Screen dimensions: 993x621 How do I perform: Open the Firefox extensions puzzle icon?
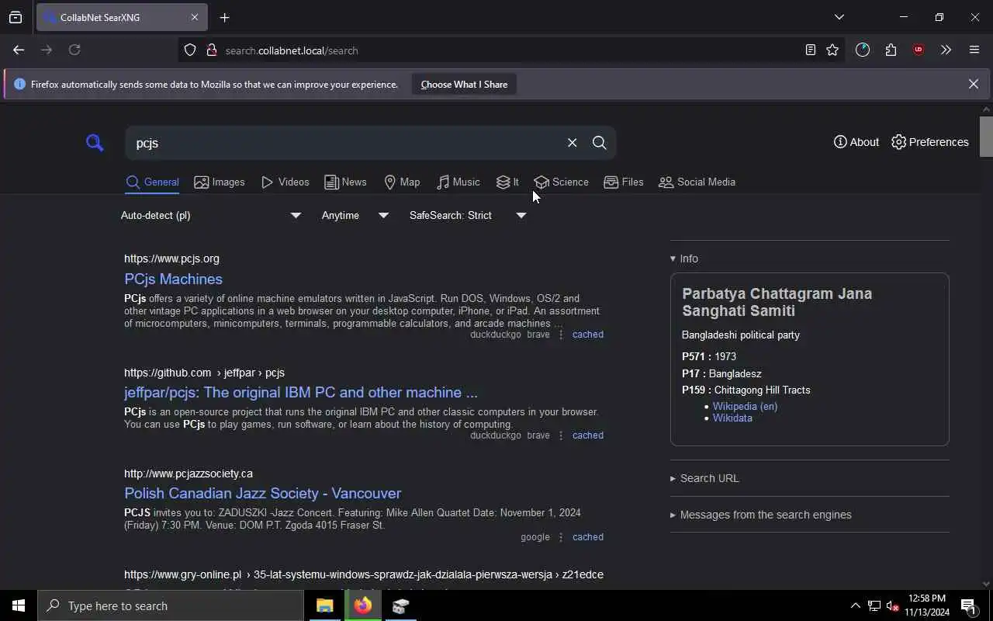point(891,50)
